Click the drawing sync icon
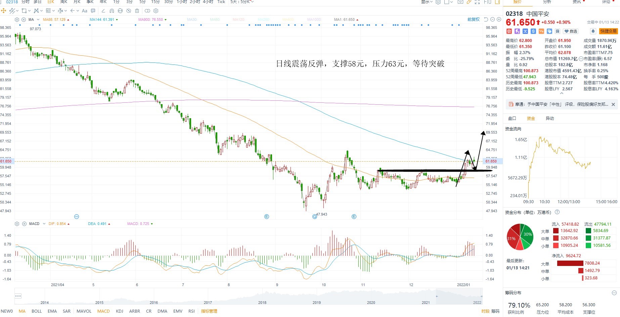The image size is (620, 317). tap(120, 11)
